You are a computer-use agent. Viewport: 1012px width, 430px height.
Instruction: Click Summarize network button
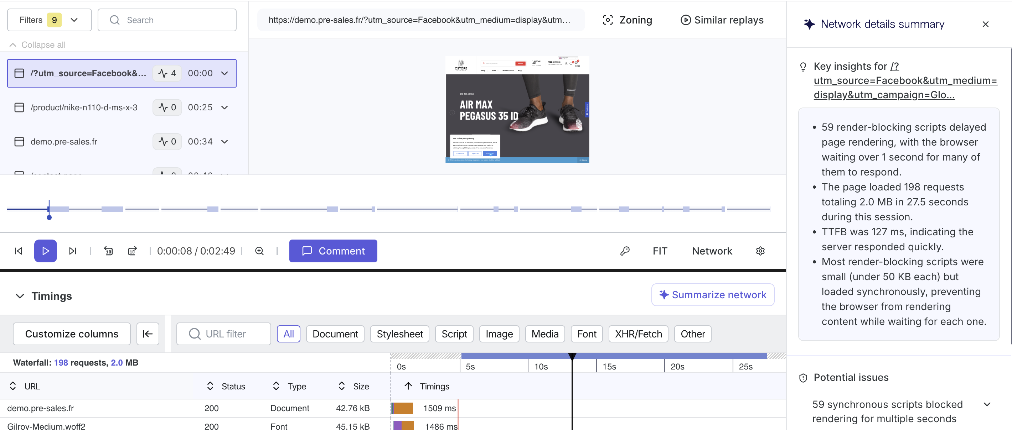point(713,295)
